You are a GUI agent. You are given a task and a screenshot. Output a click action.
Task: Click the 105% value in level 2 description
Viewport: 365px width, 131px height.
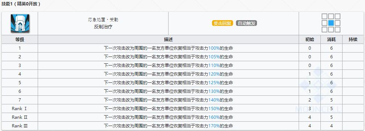click(x=214, y=57)
